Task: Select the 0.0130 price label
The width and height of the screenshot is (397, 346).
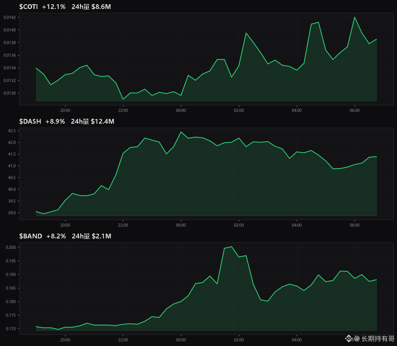Action: tap(10, 93)
